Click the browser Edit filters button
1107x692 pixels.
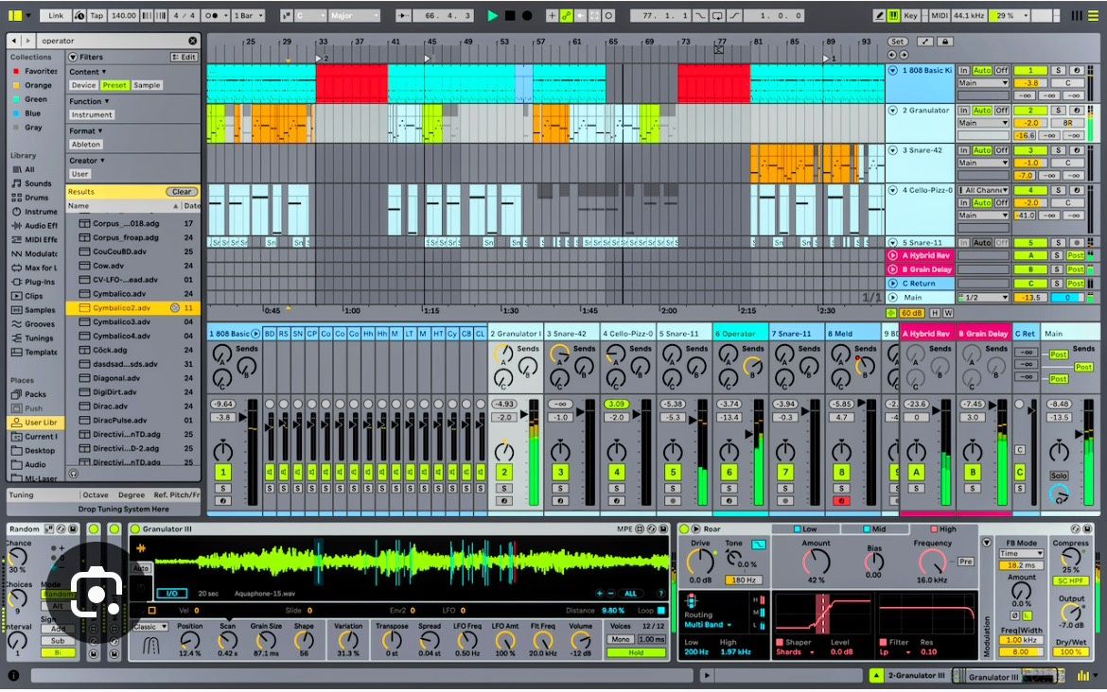(184, 57)
